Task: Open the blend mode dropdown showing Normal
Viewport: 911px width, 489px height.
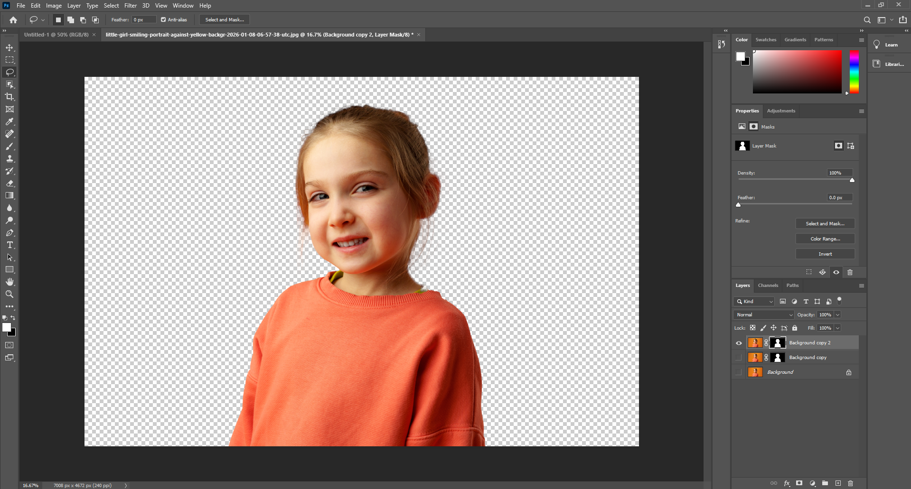Action: 762,314
